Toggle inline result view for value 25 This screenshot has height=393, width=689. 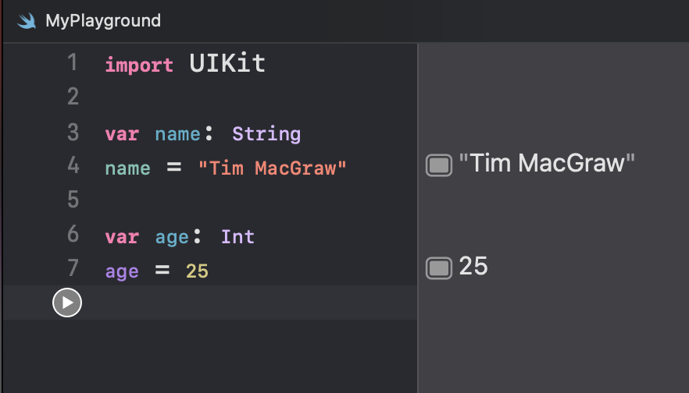point(438,267)
